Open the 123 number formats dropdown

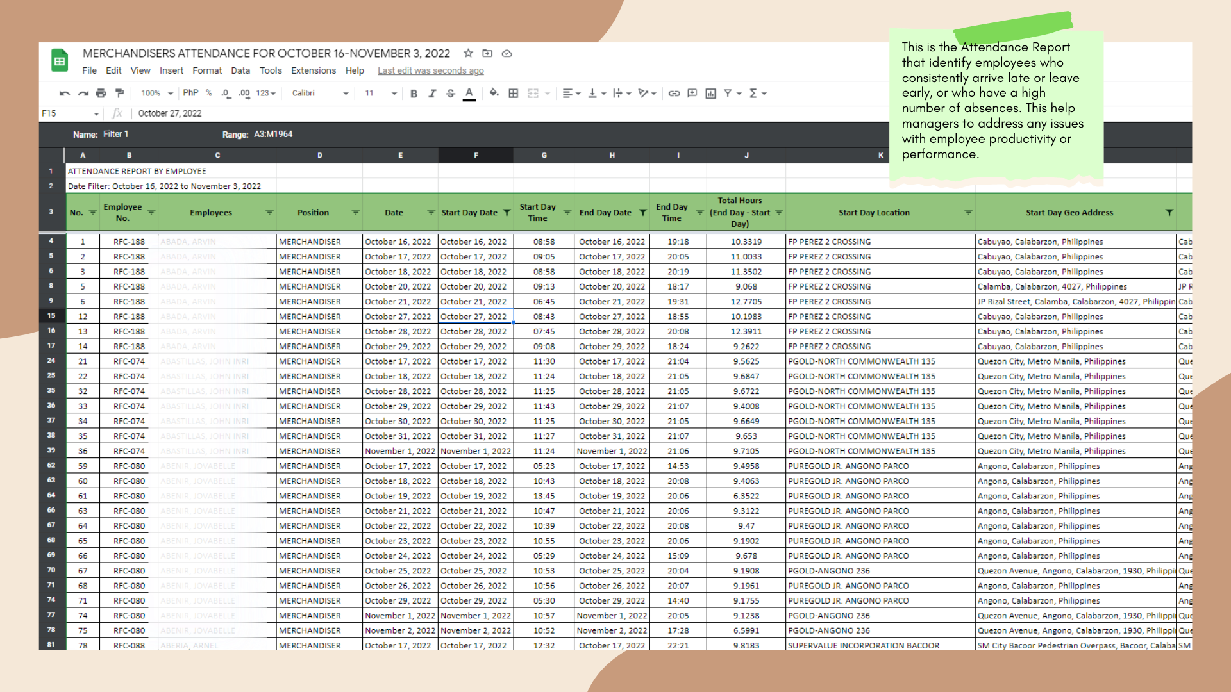[x=265, y=94]
